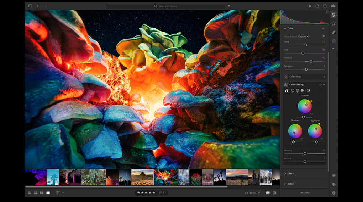Show only the Highlights grading wheel
The image size is (363, 202).
pos(302,90)
